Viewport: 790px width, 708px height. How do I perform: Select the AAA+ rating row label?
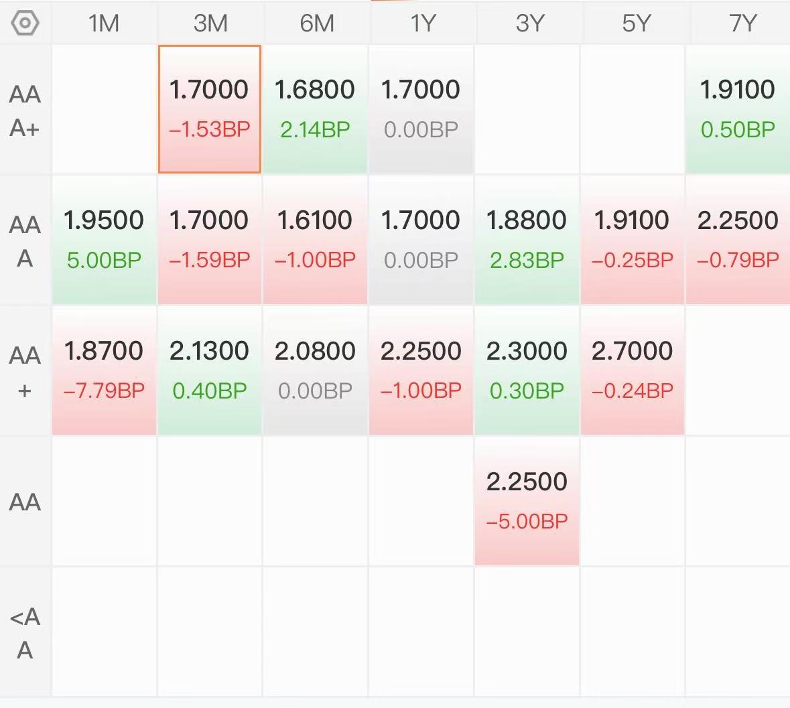pos(25,111)
